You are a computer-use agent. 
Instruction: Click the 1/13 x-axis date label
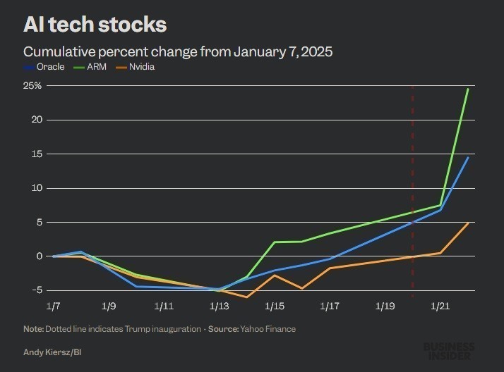219,306
